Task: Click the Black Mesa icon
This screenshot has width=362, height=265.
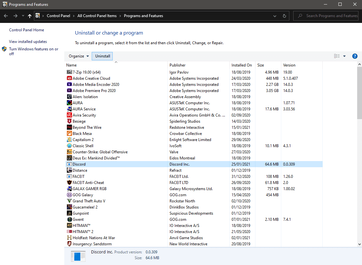Action: coord(69,133)
